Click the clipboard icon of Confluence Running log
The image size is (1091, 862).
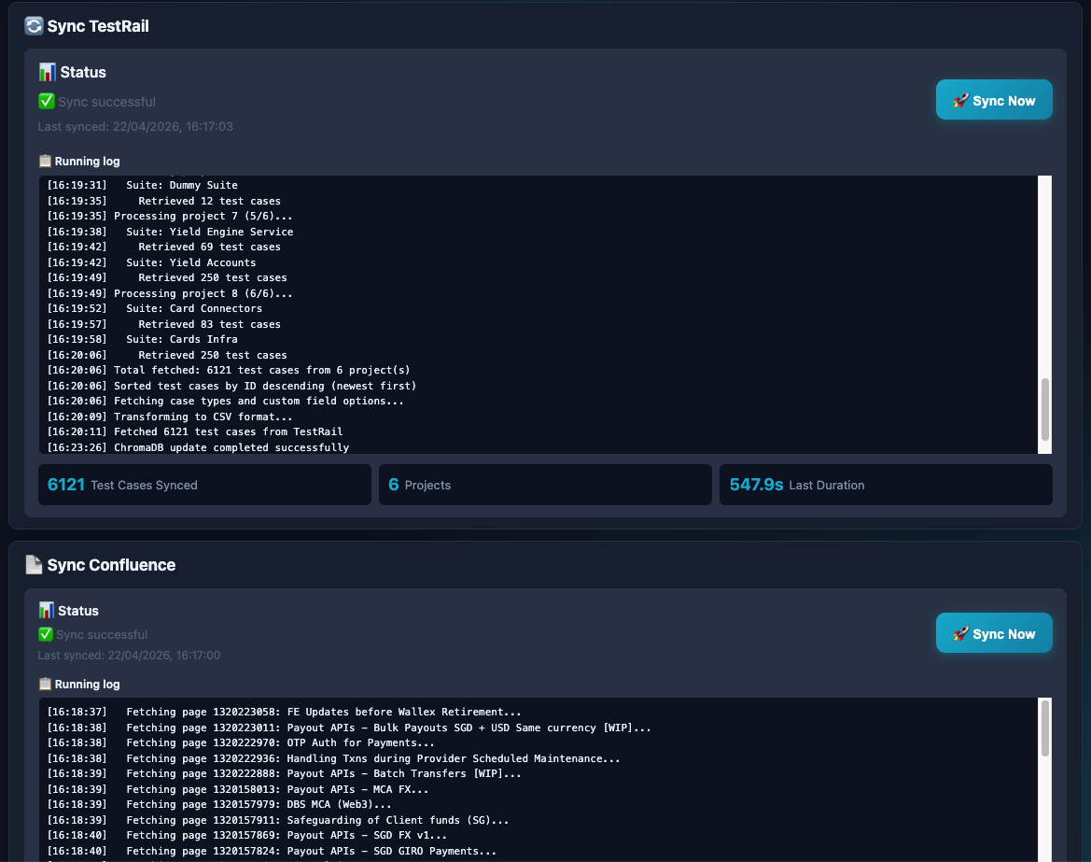(45, 684)
